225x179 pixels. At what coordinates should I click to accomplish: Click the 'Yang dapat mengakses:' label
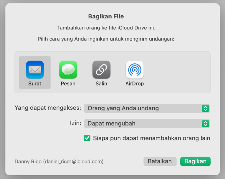(x=48, y=108)
